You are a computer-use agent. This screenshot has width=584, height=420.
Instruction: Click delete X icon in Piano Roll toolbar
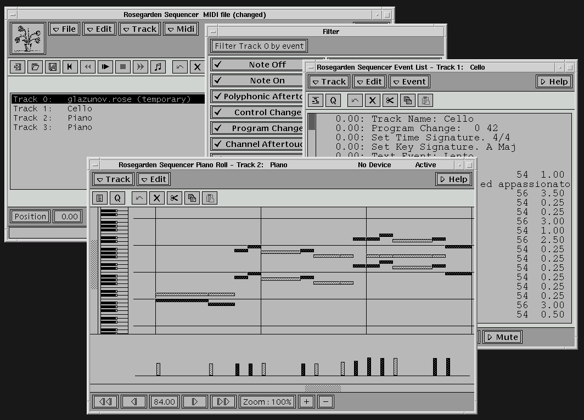tap(157, 198)
